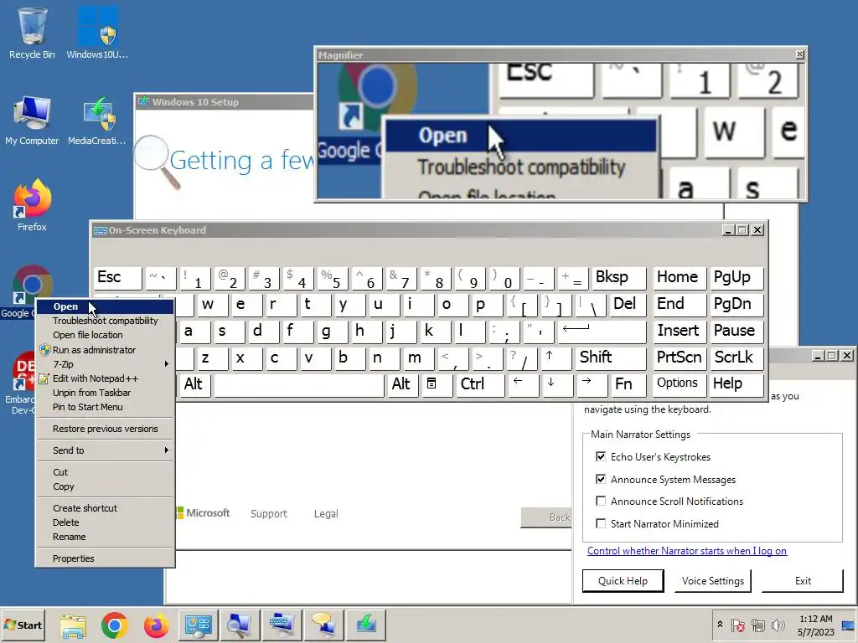Select the Firefox desktop shortcut
Image resolution: width=858 pixels, height=643 pixels.
coord(33,205)
